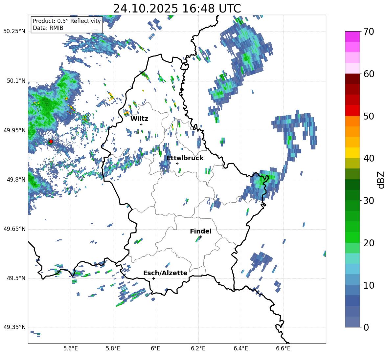Click the Wiltz cross marker
The height and width of the screenshot is (355, 389).
pyautogui.click(x=141, y=124)
